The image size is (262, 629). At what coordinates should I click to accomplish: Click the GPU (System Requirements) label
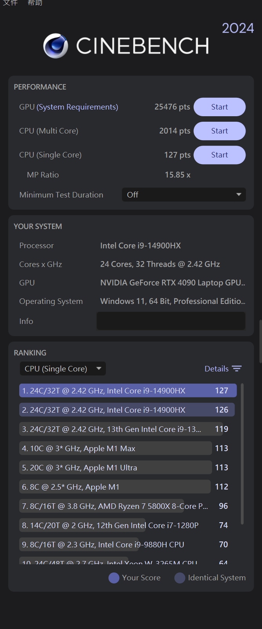(x=69, y=107)
